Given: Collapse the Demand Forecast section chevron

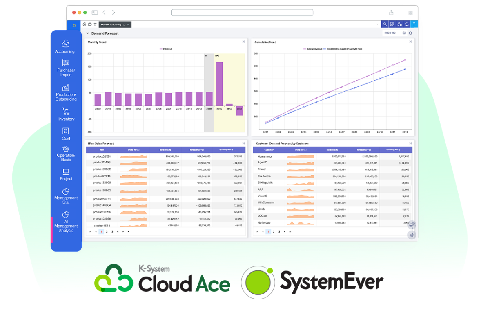Looking at the screenshot, I should point(87,33).
